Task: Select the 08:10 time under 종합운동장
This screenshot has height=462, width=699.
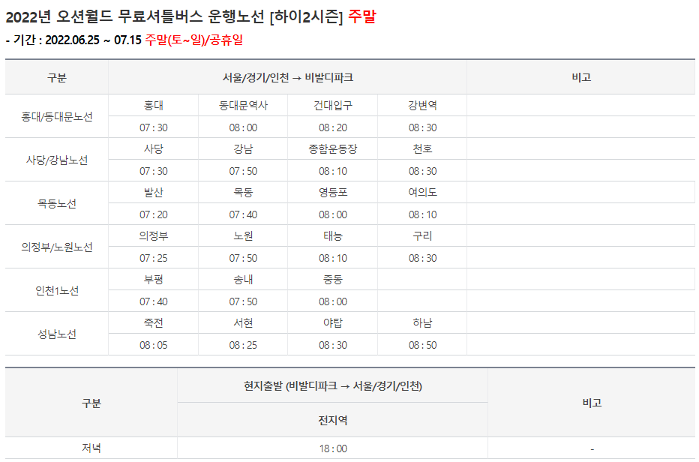Action: (332, 171)
